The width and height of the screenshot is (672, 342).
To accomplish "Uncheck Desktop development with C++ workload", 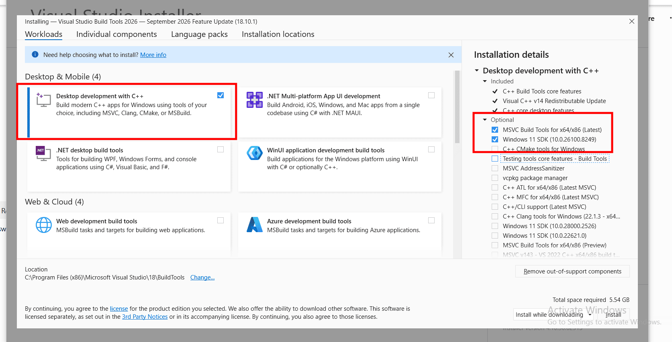I will pyautogui.click(x=221, y=95).
